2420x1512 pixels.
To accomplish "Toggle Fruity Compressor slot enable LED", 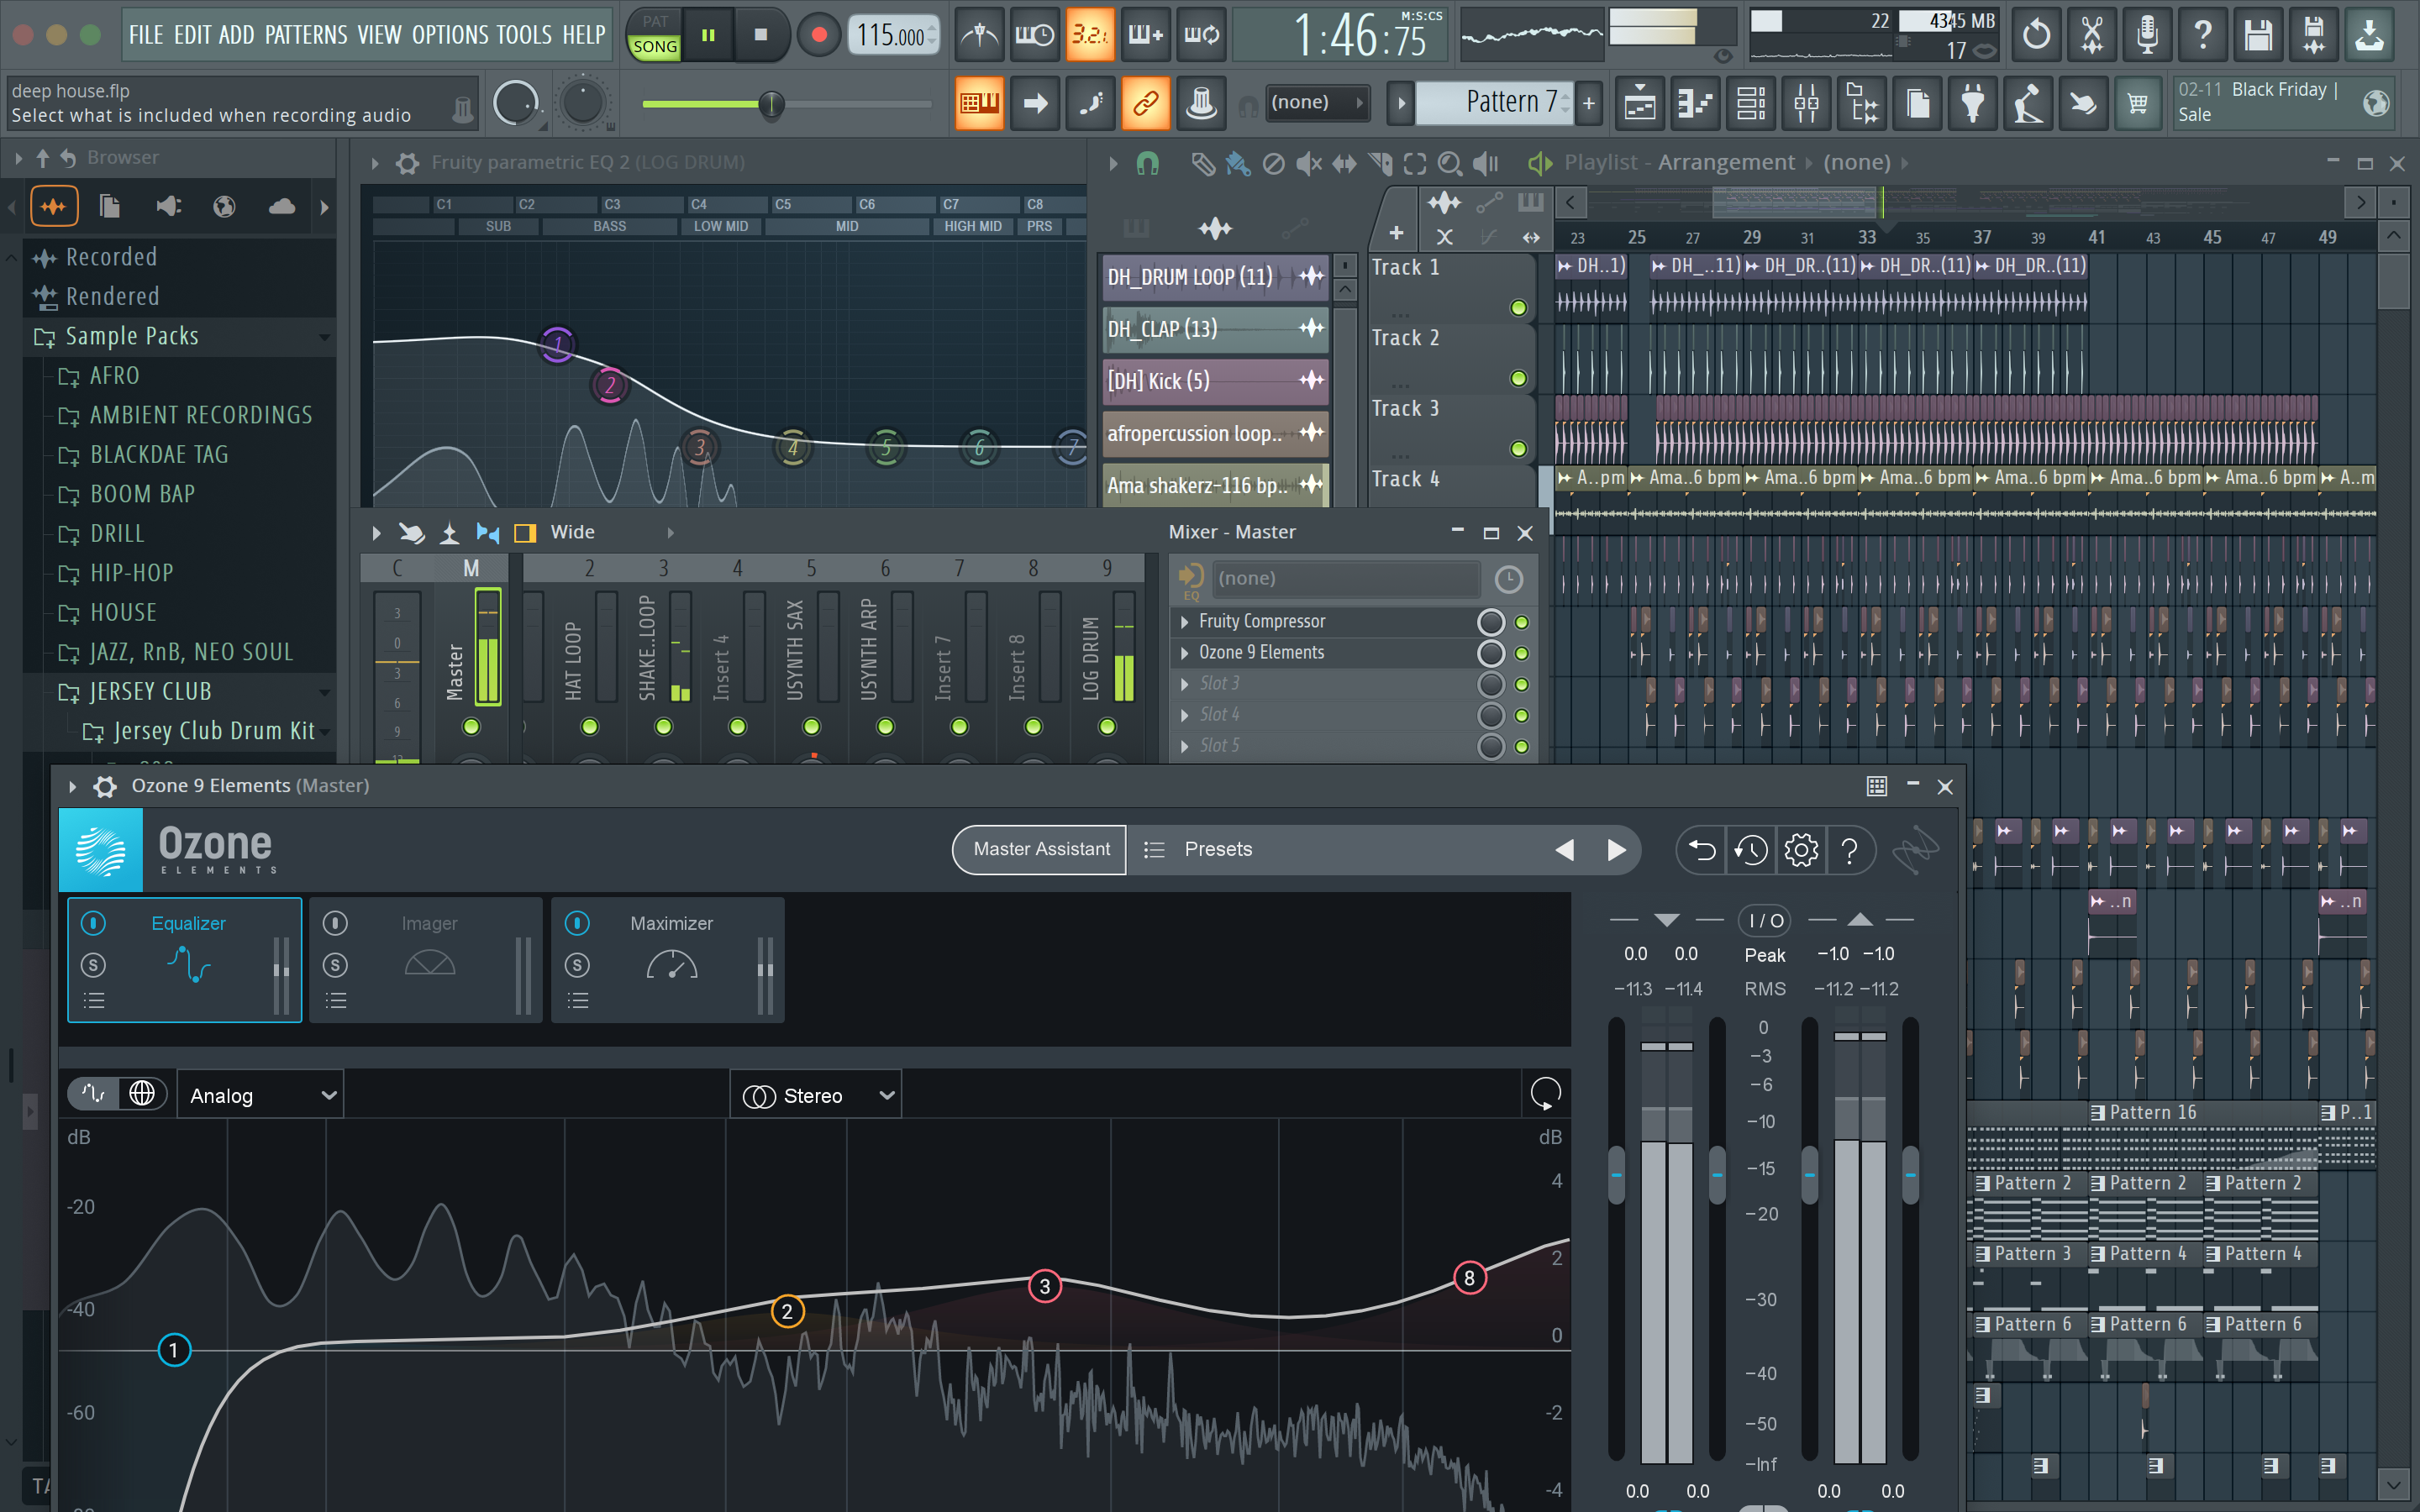I will [x=1522, y=622].
